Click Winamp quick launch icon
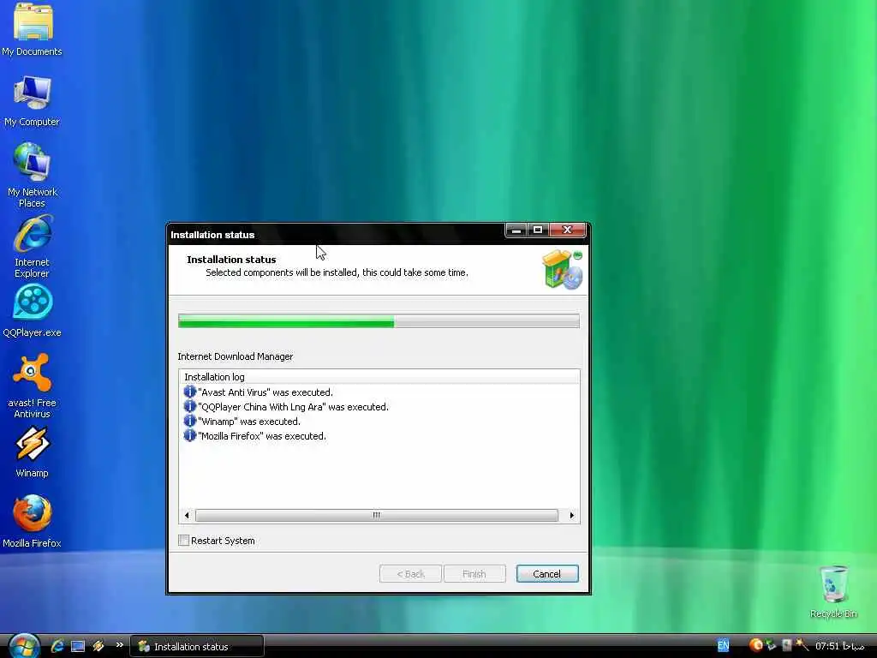This screenshot has width=877, height=658. [98, 646]
